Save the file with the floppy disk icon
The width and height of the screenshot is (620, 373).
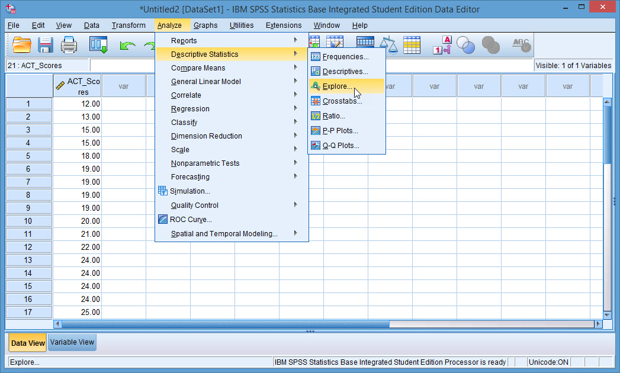(x=46, y=44)
